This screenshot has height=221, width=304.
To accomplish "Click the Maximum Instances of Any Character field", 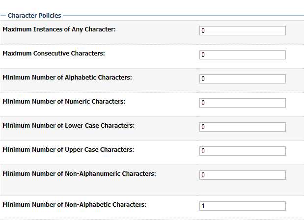I will click(242, 31).
